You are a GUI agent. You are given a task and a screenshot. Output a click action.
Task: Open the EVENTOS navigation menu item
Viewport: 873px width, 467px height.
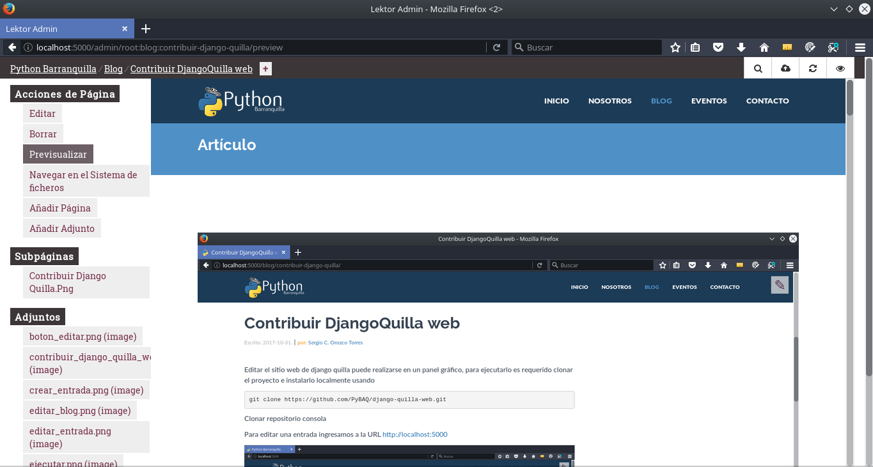pyautogui.click(x=709, y=101)
